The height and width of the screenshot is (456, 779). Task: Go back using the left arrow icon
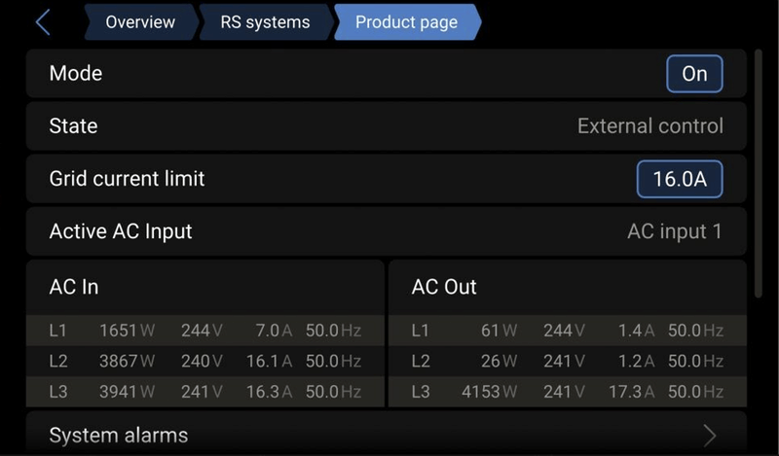tap(42, 22)
